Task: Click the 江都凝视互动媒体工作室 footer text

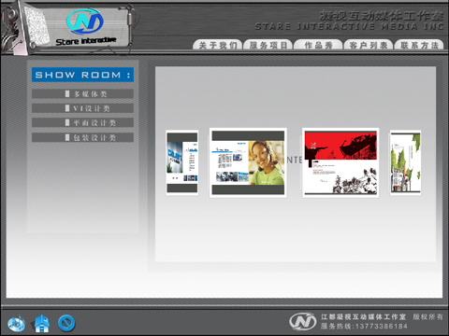Action: pos(364,316)
